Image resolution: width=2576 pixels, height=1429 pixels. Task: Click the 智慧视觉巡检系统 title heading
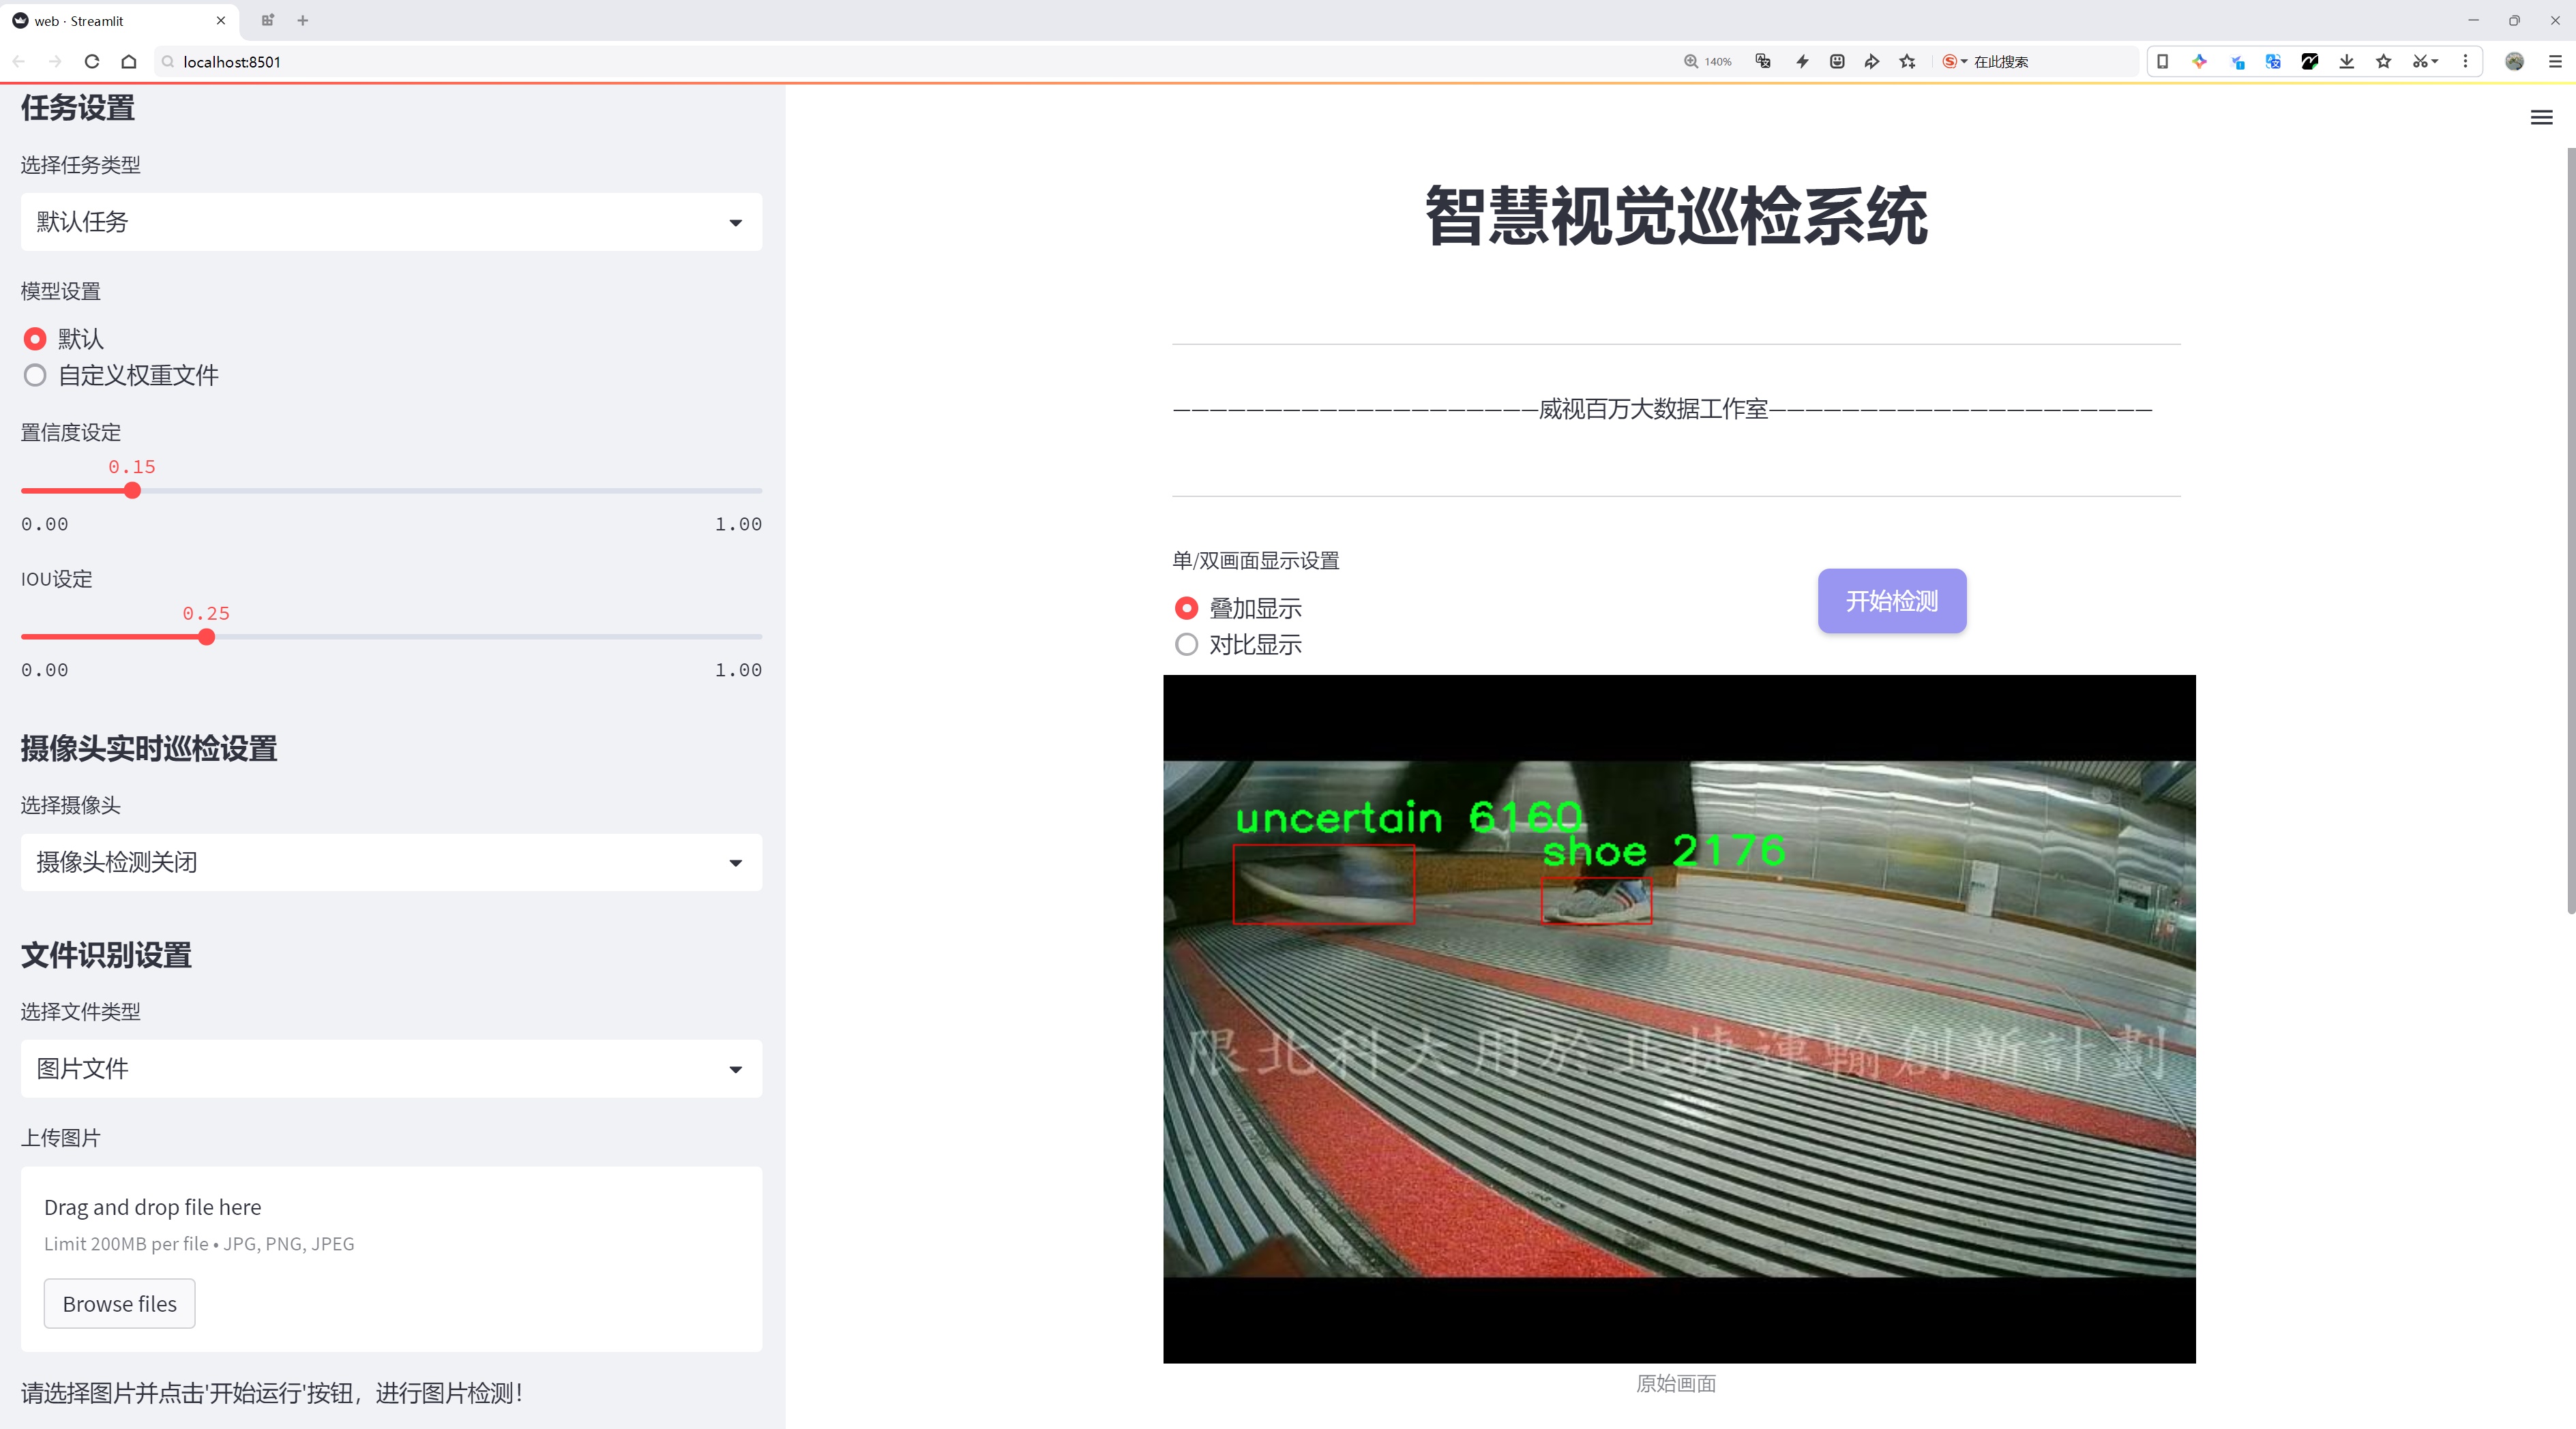point(1676,216)
